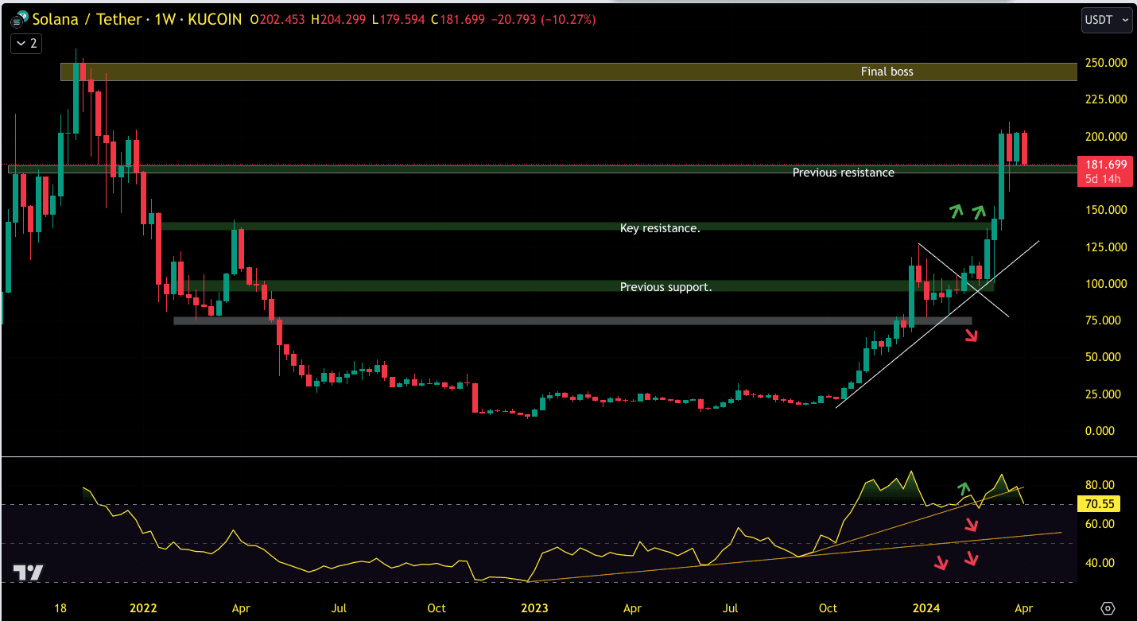Screen dimensions: 1137x621
Task: Expand the collapsed indicators legend showing 2
Action: point(26,44)
